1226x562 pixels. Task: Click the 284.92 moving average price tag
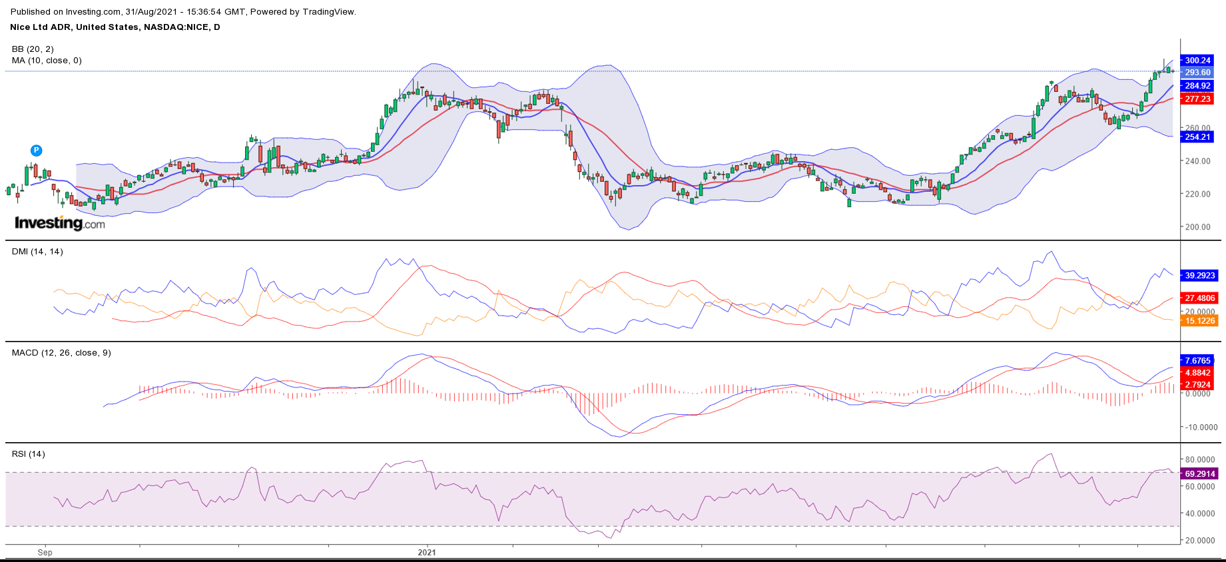(1197, 86)
